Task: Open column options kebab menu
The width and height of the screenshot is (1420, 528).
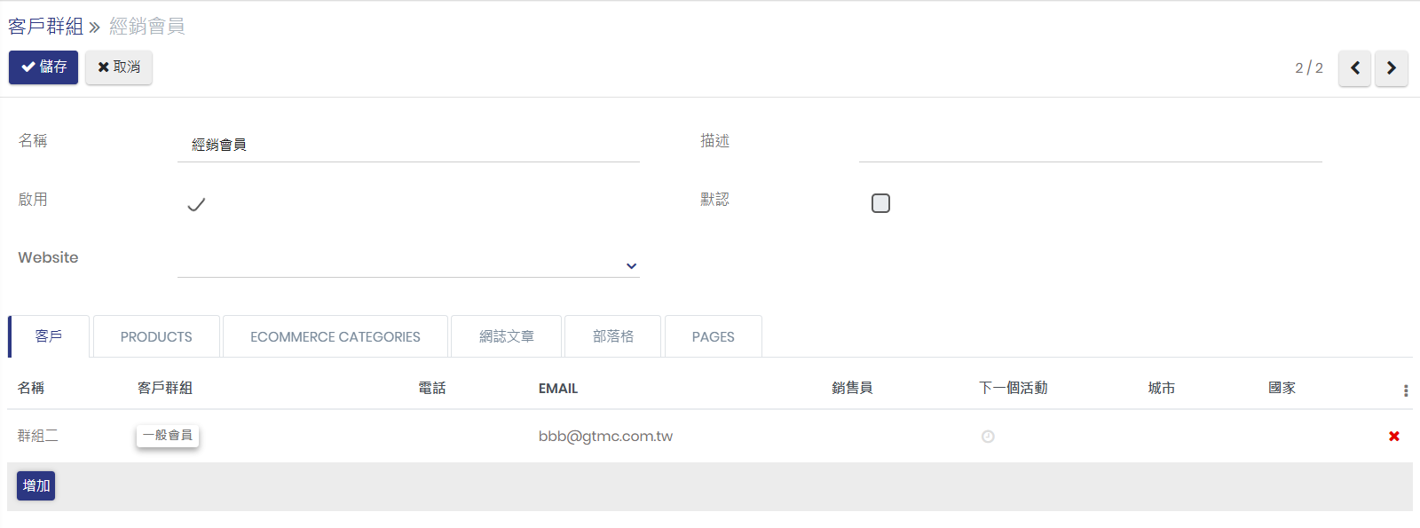Action: click(x=1406, y=390)
